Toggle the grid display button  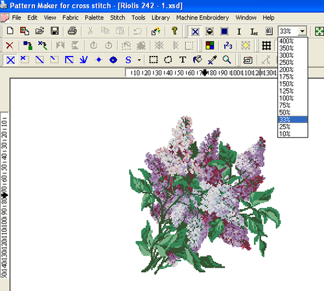coord(266,45)
